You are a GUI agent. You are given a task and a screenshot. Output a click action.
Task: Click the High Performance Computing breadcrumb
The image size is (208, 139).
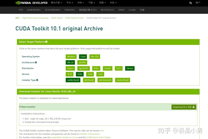pyautogui.click(x=35, y=18)
